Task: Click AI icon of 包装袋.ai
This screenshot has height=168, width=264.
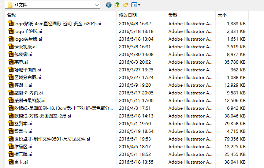Action: (11, 55)
